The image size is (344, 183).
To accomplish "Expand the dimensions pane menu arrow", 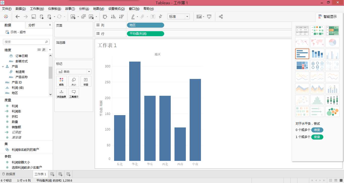I will point(50,50).
